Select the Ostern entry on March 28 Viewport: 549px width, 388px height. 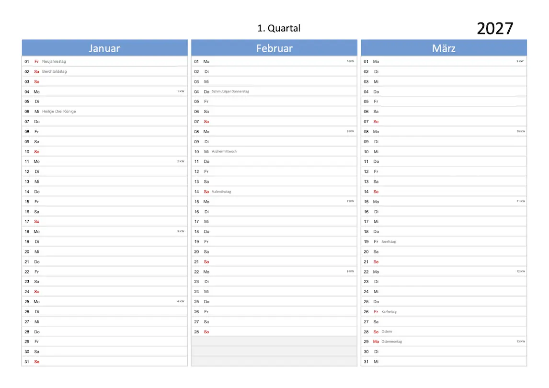(387, 331)
